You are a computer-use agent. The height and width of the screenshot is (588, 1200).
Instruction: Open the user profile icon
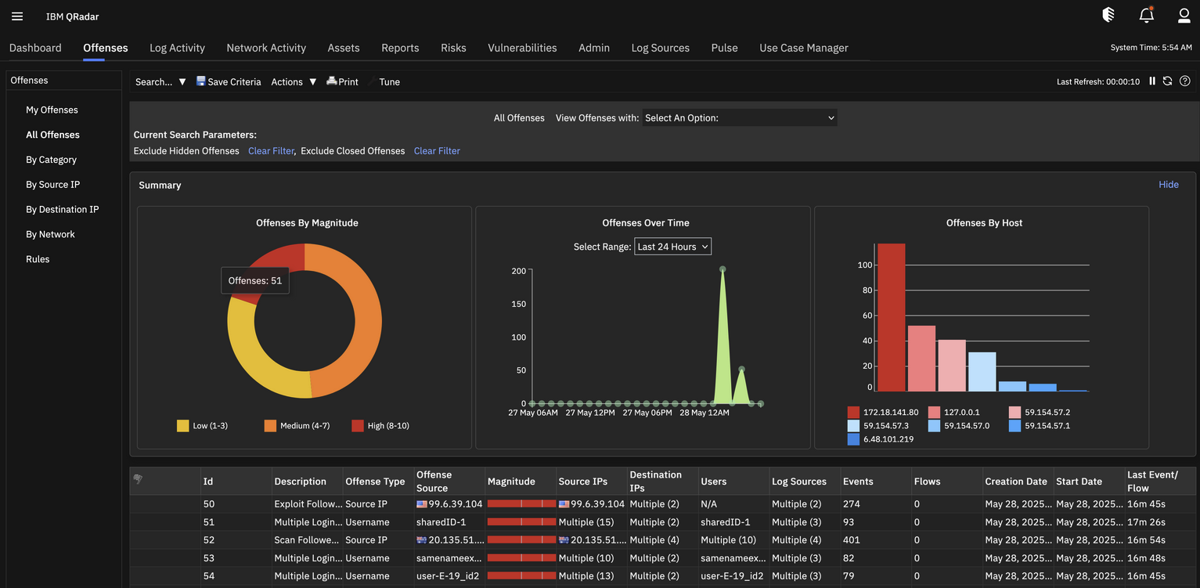pyautogui.click(x=1184, y=15)
